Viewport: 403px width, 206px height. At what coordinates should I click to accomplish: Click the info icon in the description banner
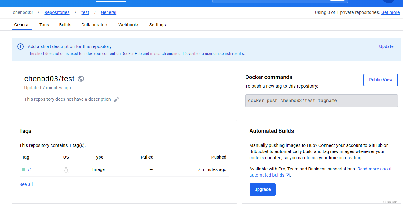click(x=20, y=46)
